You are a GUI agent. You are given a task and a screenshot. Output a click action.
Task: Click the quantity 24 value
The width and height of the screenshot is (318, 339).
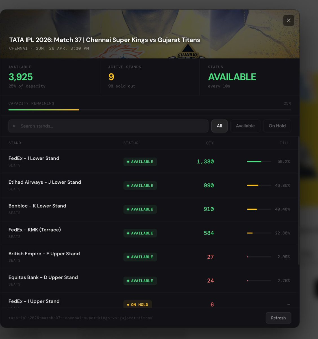point(210,281)
